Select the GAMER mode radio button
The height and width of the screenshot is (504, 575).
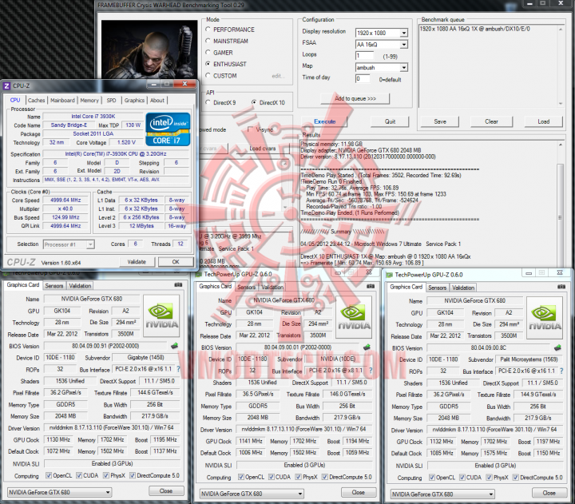(x=208, y=53)
